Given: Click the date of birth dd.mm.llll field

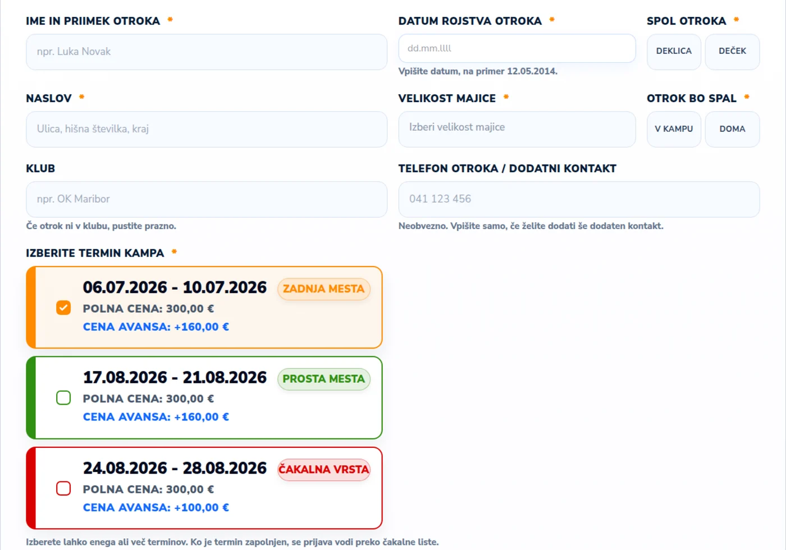Looking at the screenshot, I should coord(517,48).
